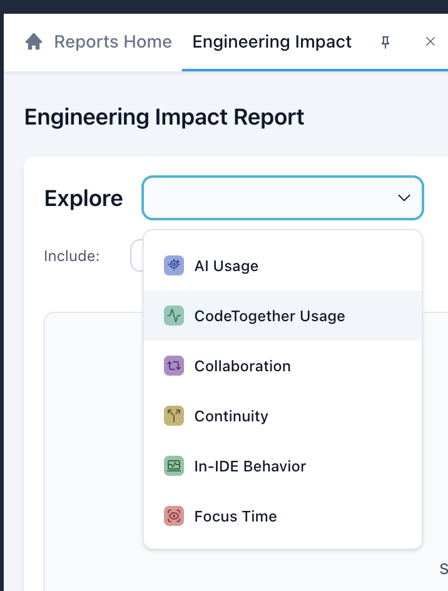Click the Focus Time bullseye icon
The width and height of the screenshot is (448, 591).
coord(173,516)
